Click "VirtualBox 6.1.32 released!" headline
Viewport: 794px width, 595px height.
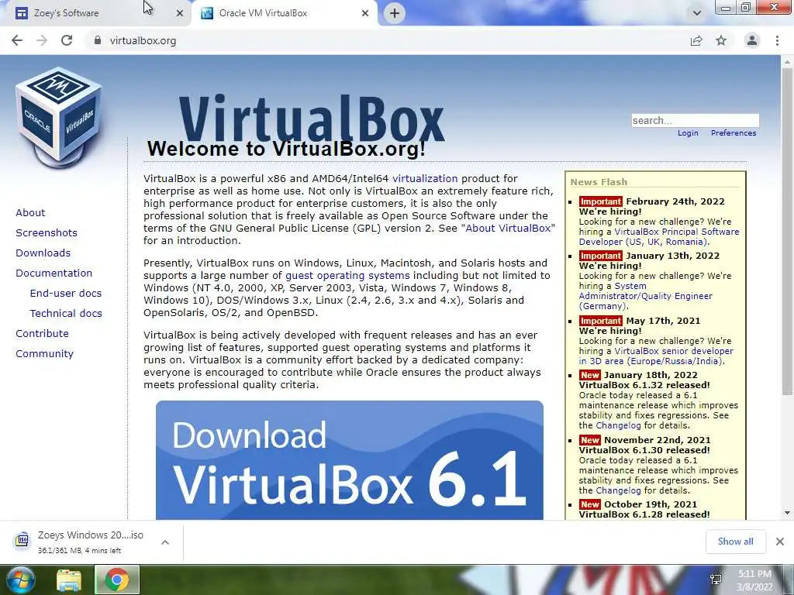pos(644,385)
